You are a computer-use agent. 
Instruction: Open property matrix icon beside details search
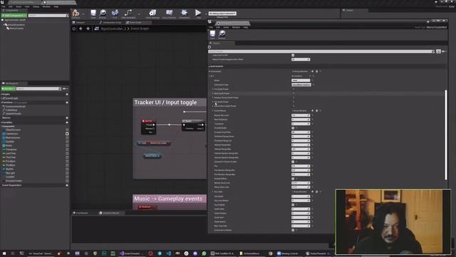438,51
